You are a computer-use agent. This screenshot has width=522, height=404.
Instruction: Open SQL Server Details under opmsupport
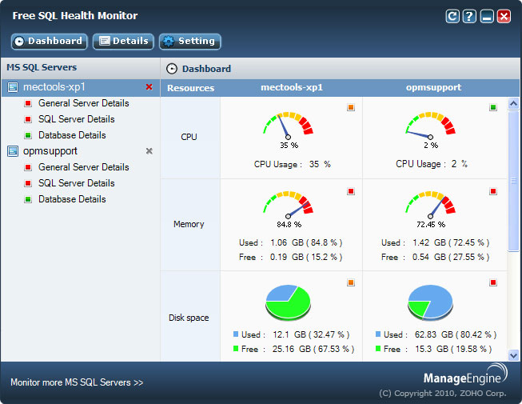pyautogui.click(x=76, y=183)
